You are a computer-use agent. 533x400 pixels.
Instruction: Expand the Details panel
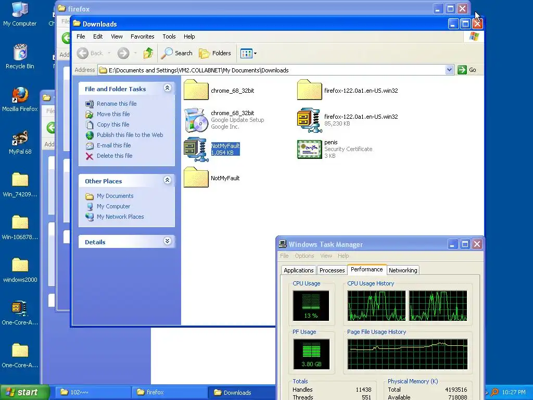(x=167, y=241)
